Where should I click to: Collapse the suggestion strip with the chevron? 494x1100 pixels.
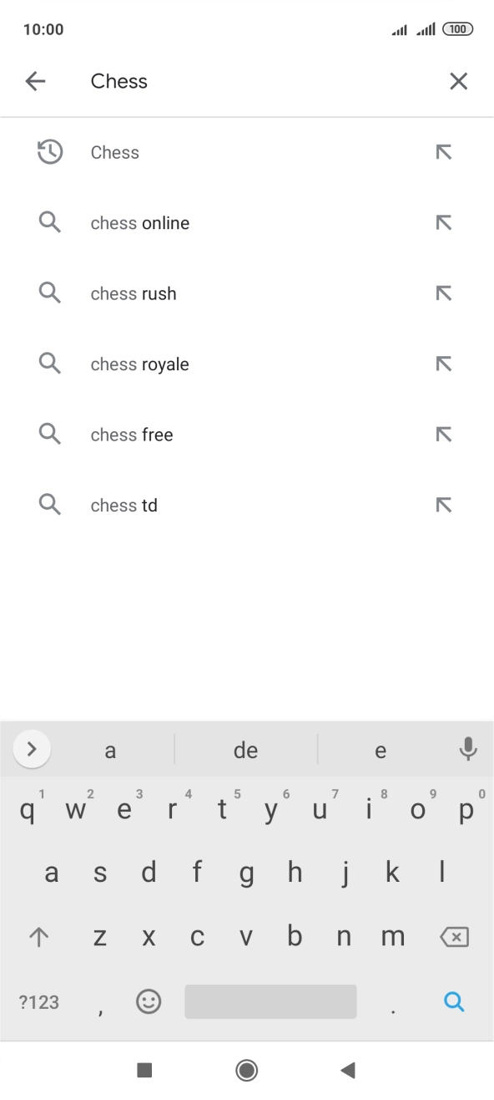(x=32, y=749)
